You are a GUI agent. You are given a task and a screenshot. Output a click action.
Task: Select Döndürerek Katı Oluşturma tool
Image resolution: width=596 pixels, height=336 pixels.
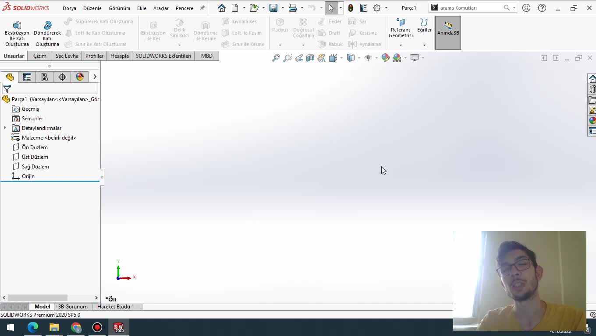(x=47, y=34)
